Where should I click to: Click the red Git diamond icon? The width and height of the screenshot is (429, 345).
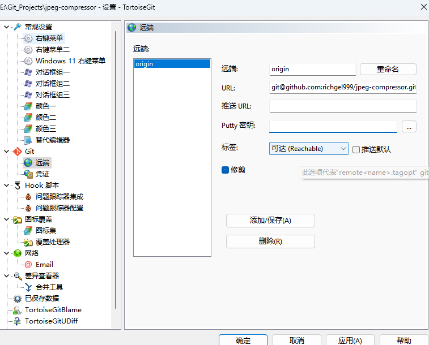18,152
